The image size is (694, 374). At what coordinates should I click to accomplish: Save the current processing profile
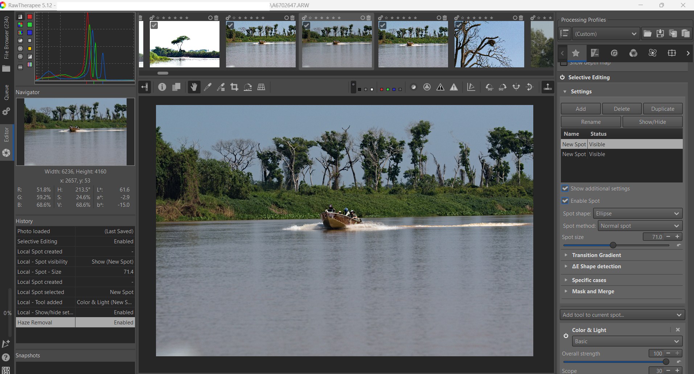(x=660, y=34)
